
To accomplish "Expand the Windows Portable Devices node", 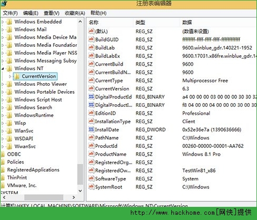I will (3, 92).
